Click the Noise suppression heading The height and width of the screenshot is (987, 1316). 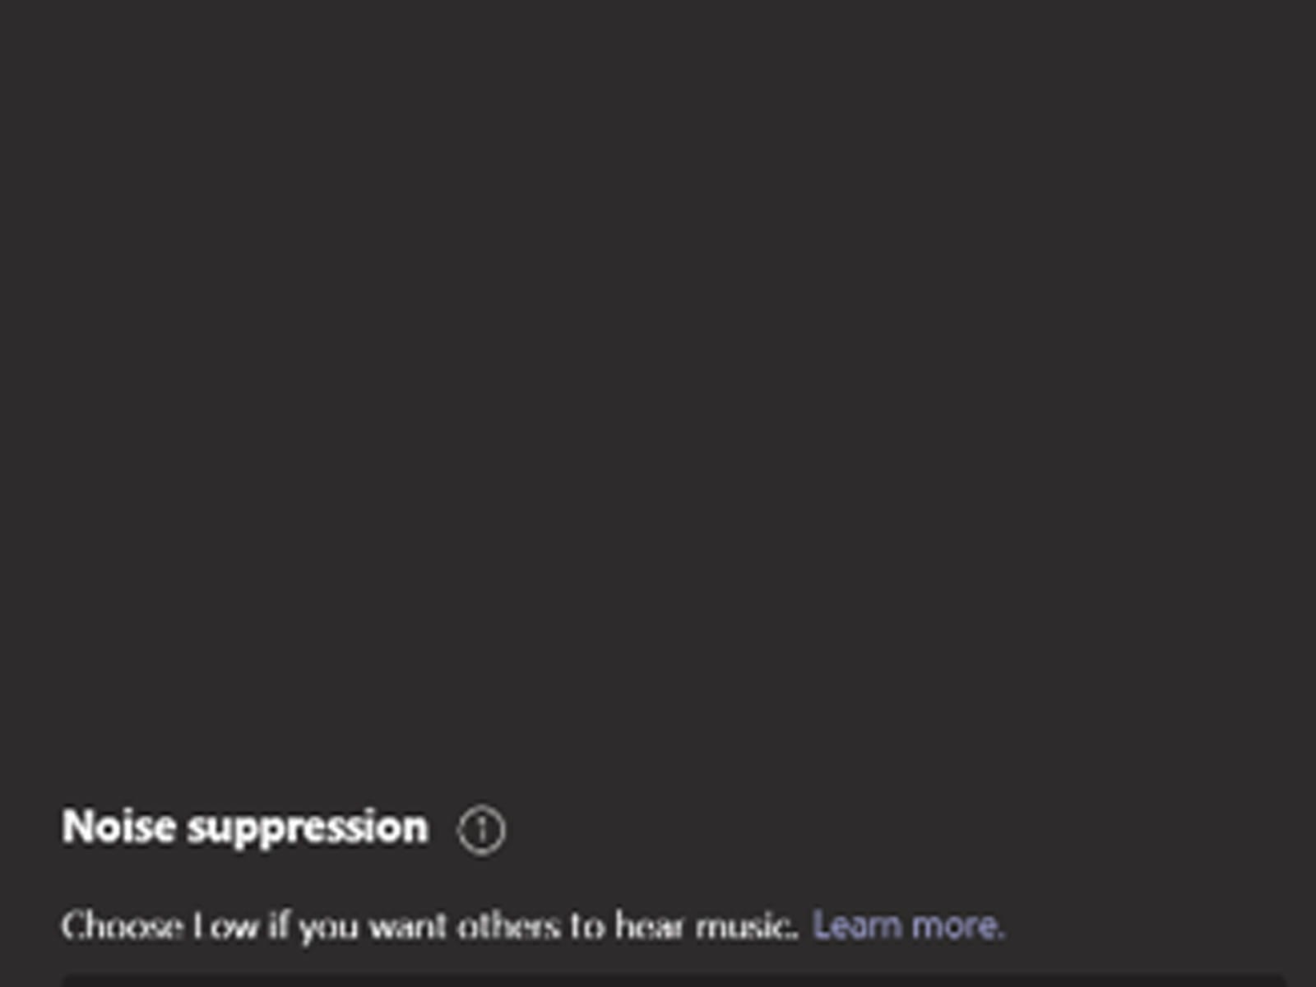click(x=245, y=827)
